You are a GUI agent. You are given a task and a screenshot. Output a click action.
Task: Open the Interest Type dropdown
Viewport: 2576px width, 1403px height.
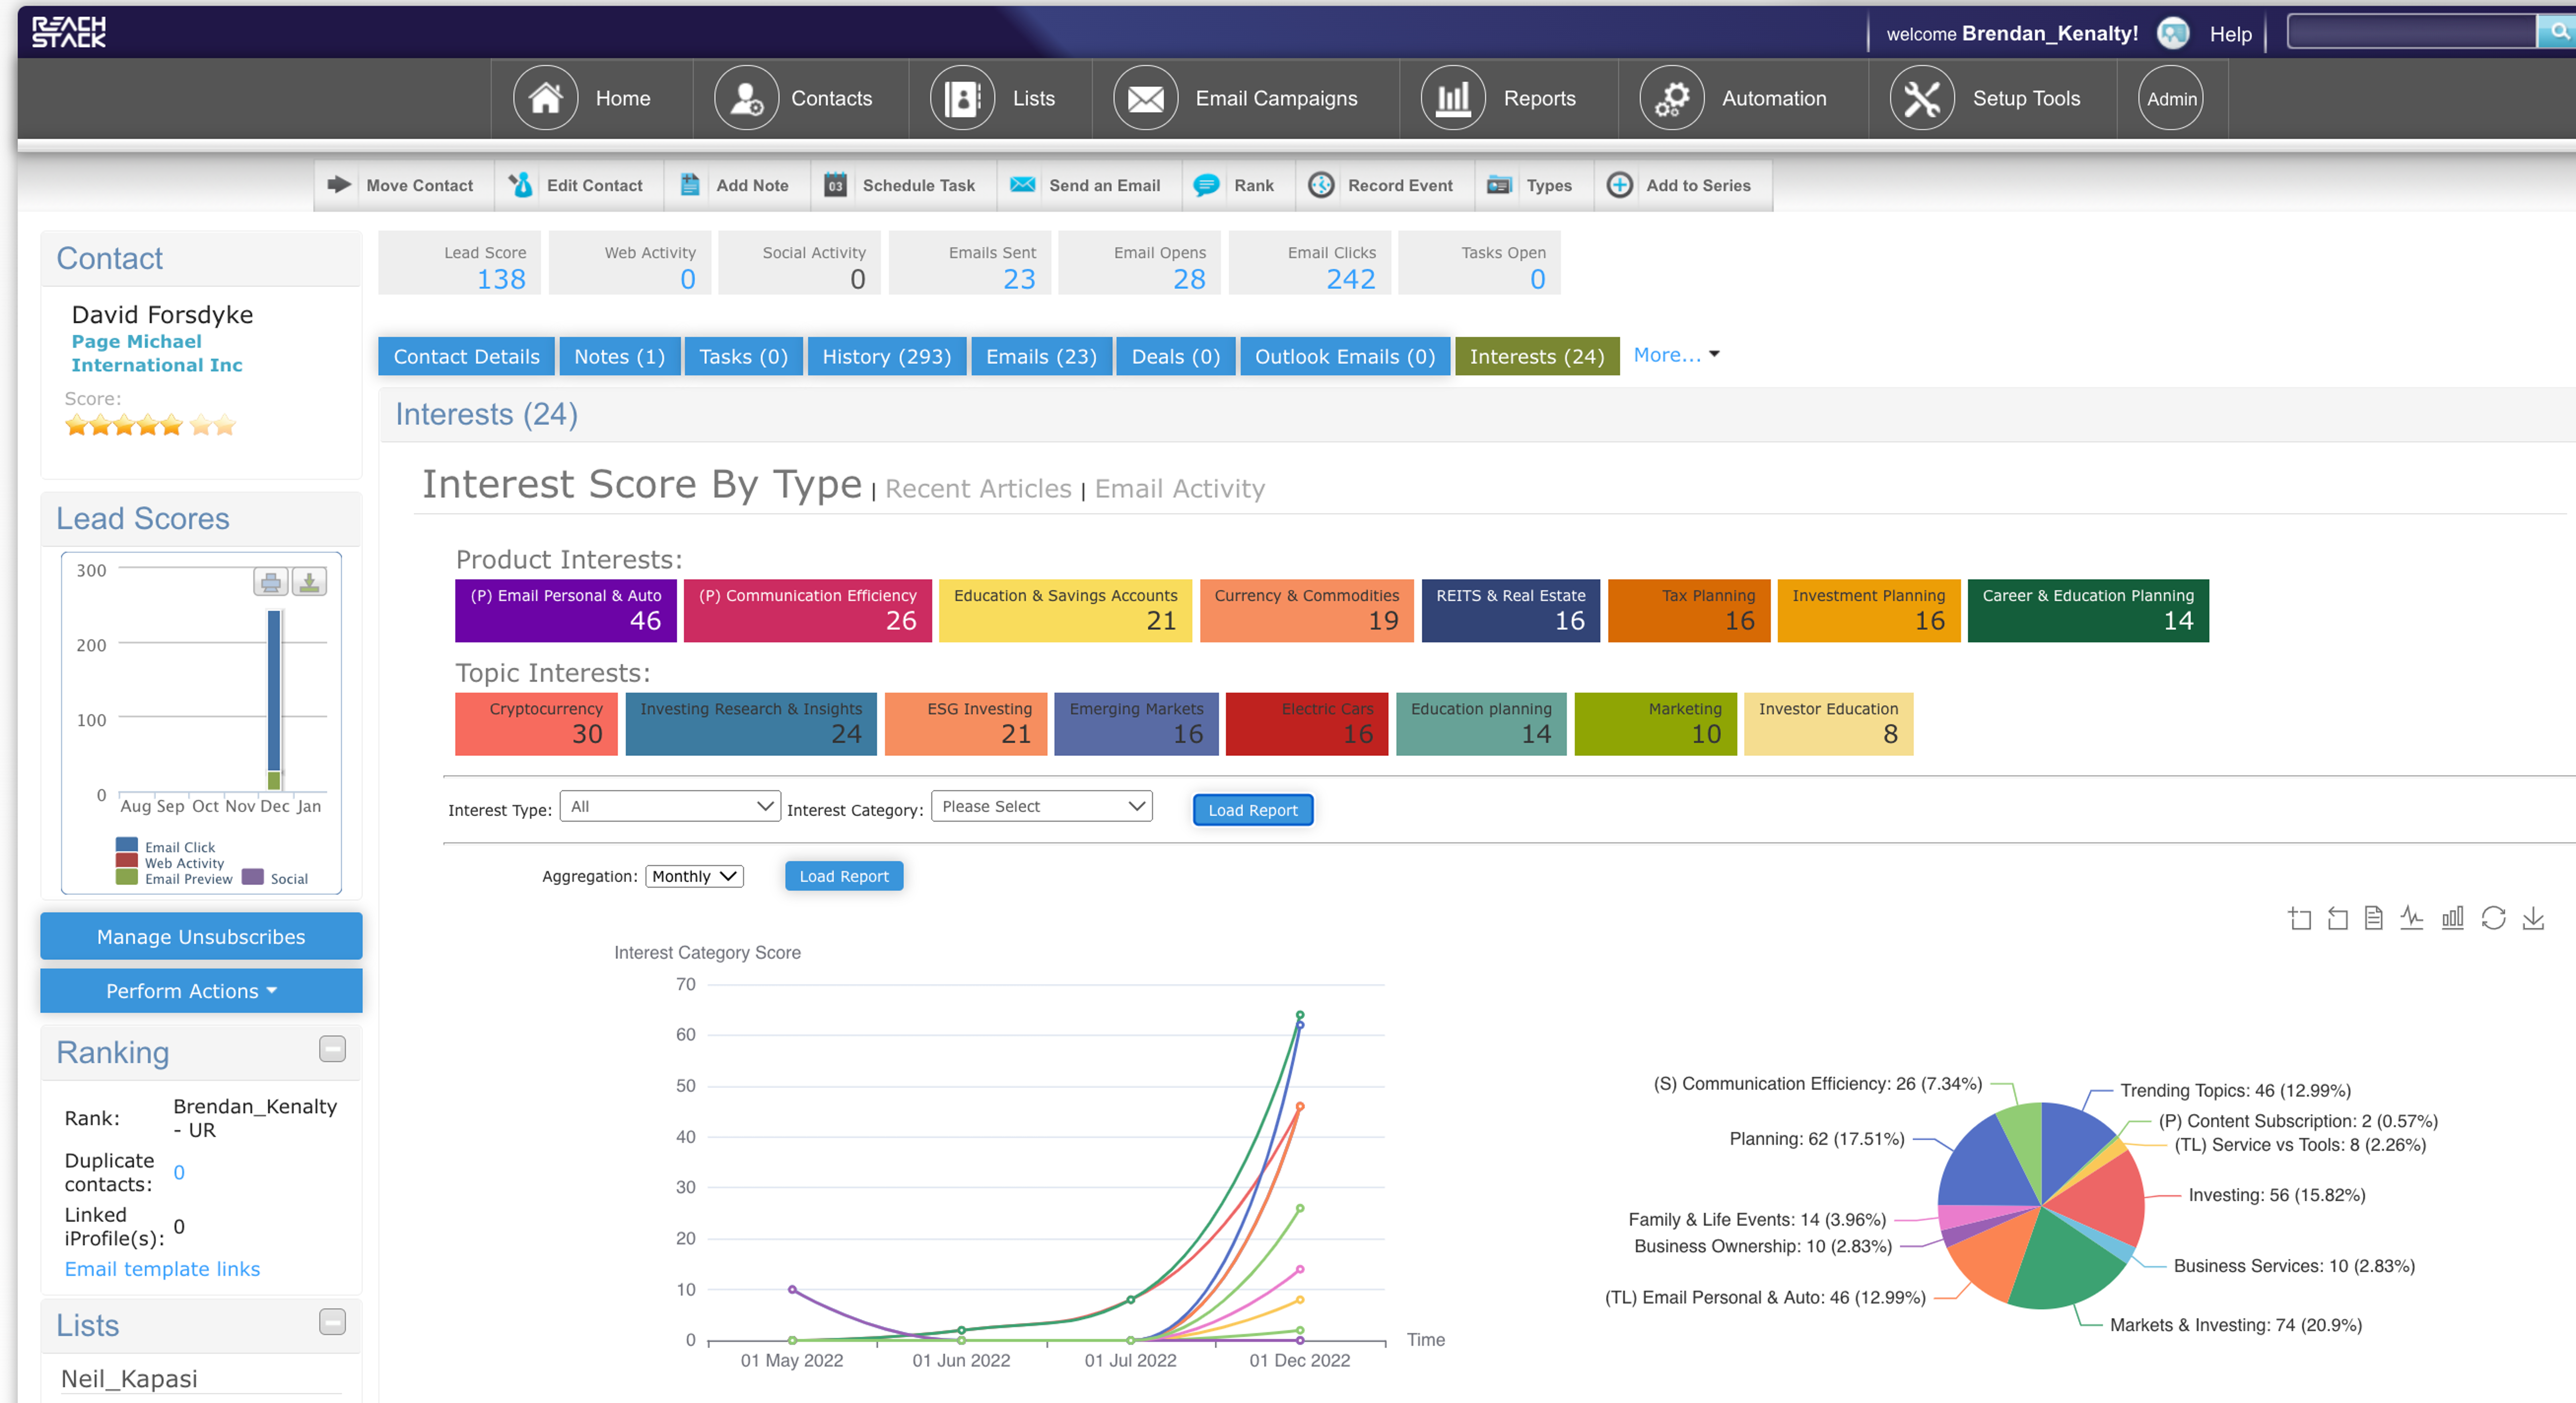(x=670, y=806)
